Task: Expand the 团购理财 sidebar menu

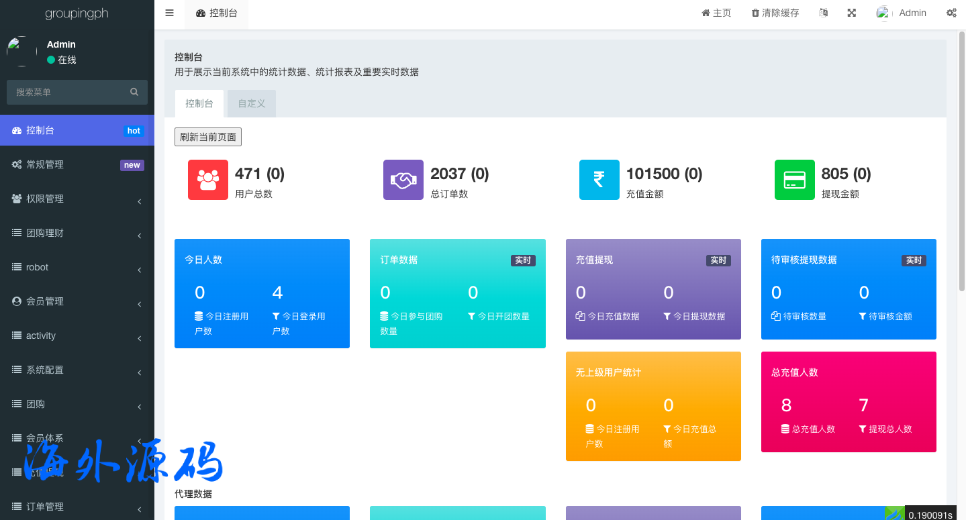Action: tap(77, 233)
